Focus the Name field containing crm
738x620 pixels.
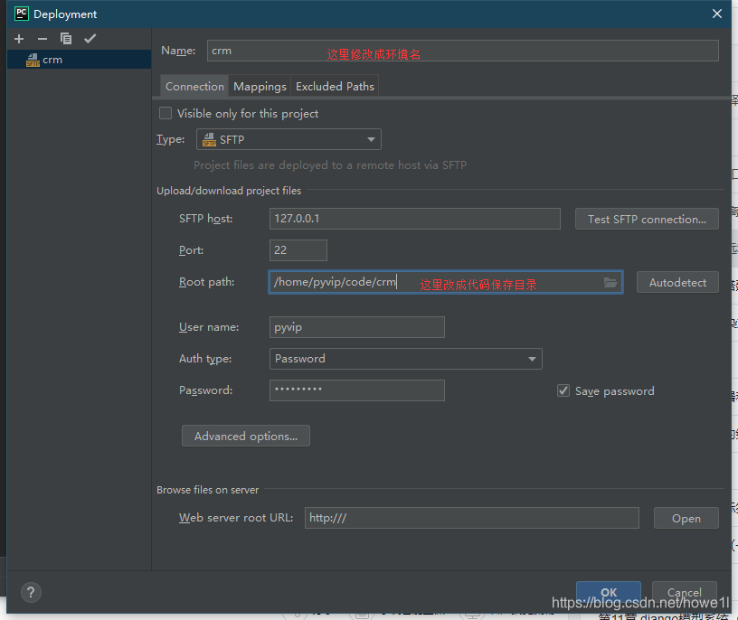pyautogui.click(x=463, y=51)
